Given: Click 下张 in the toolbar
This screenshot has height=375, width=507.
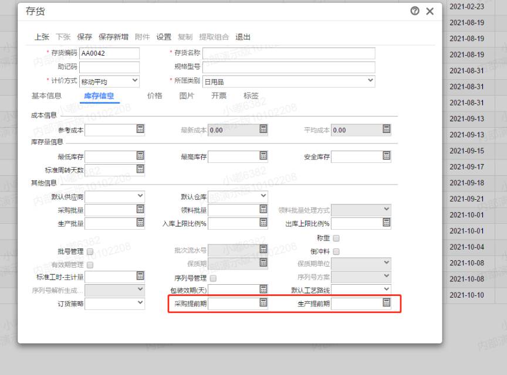Looking at the screenshot, I should pos(63,37).
